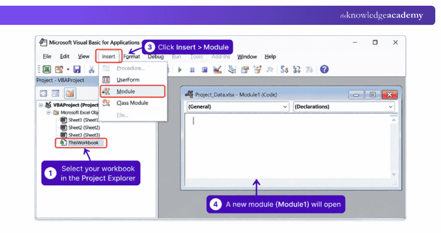
Task: Click the VBA application title bar icon
Action: (43, 42)
